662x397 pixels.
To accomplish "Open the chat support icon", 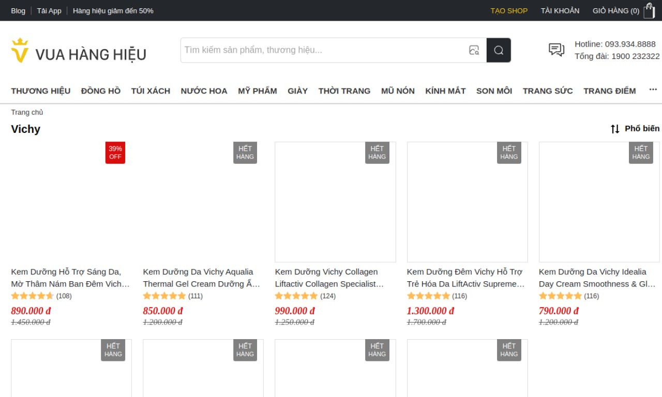I will [556, 50].
